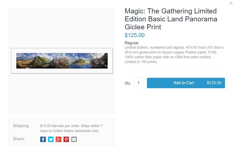233x151 pixels.
Task: Click the 'Limited to 150 prints' text
Action: (x=141, y=62)
